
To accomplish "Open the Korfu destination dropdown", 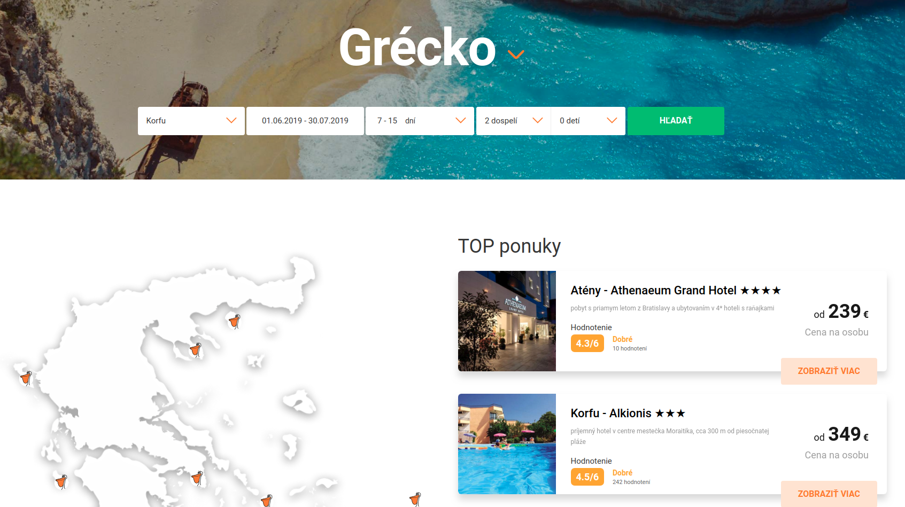I will click(x=191, y=121).
